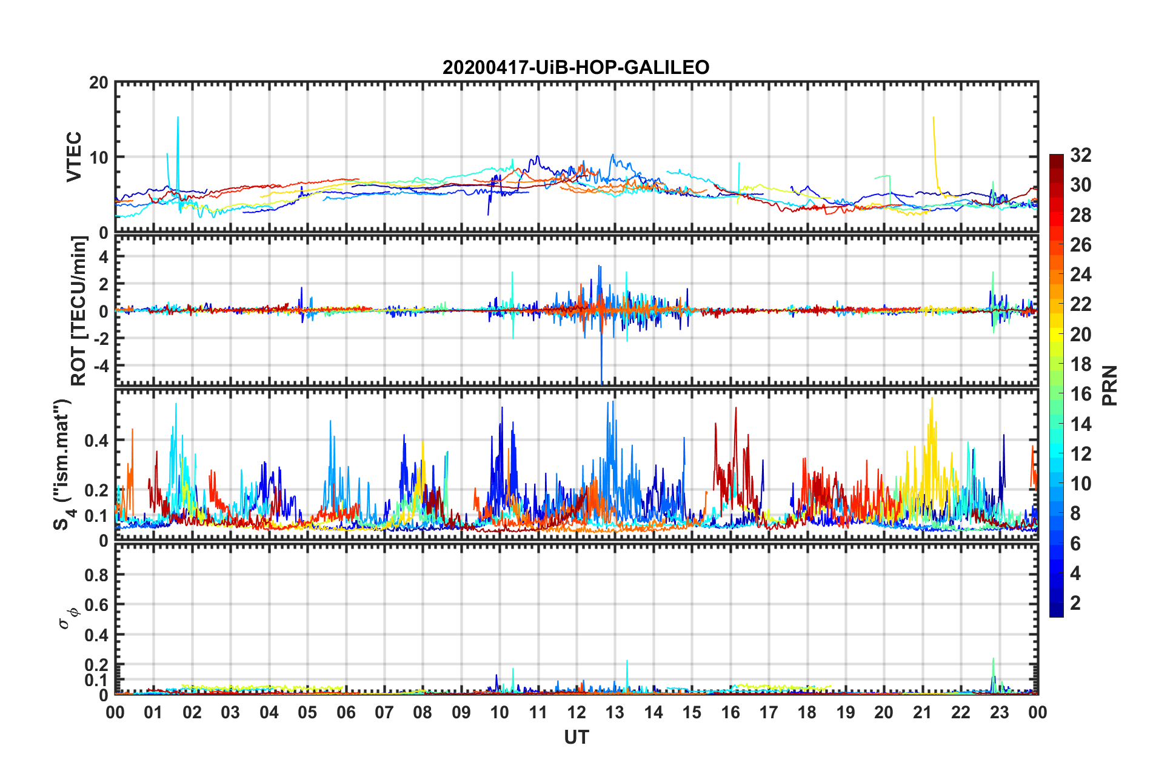Screen dimensions: 1153x771
Task: Click the 01 hour tick on the UT axis
Action: click(x=153, y=712)
